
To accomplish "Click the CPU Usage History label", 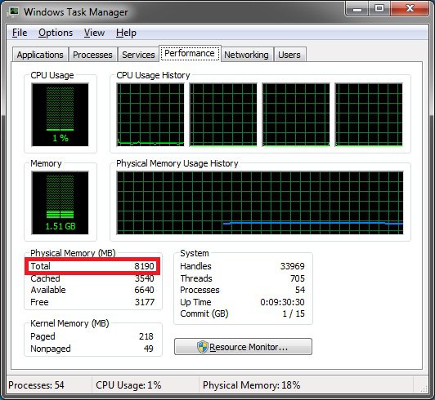I will pos(153,75).
